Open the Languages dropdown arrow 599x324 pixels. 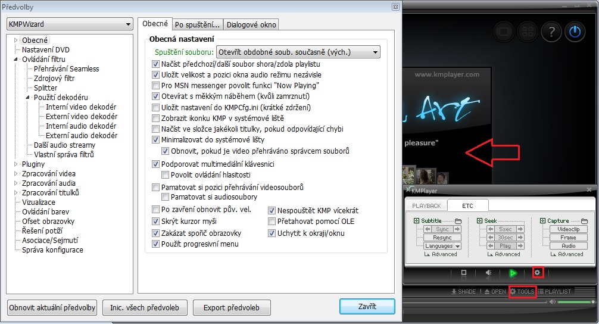458,246
